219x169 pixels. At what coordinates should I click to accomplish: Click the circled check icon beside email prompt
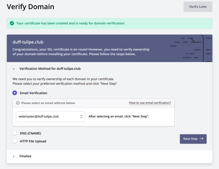[x=18, y=103]
